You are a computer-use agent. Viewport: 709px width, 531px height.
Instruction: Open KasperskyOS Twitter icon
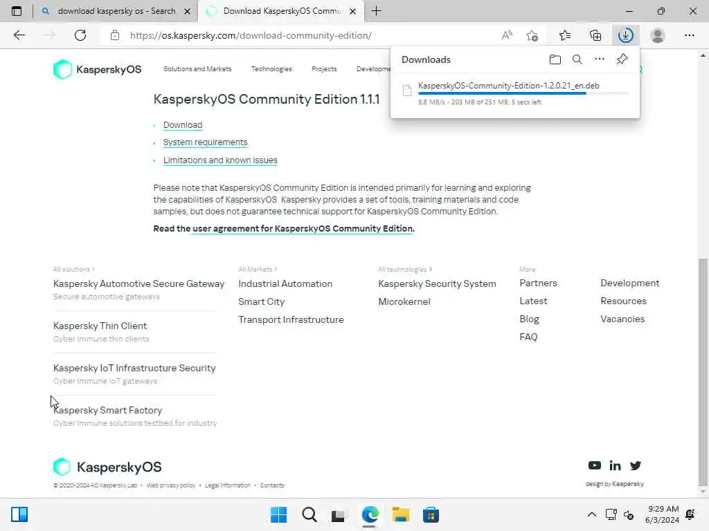tap(636, 465)
